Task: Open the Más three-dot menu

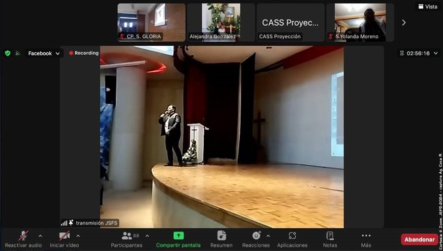Action: click(366, 239)
